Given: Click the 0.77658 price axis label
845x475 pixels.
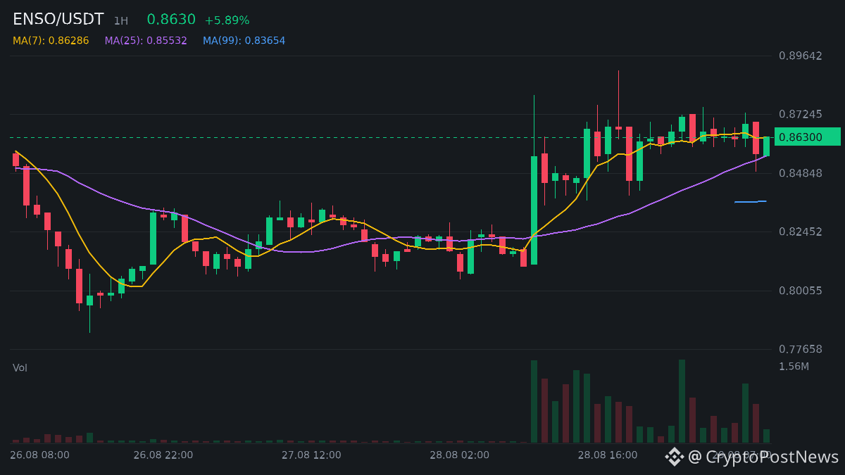Looking at the screenshot, I should (x=800, y=349).
